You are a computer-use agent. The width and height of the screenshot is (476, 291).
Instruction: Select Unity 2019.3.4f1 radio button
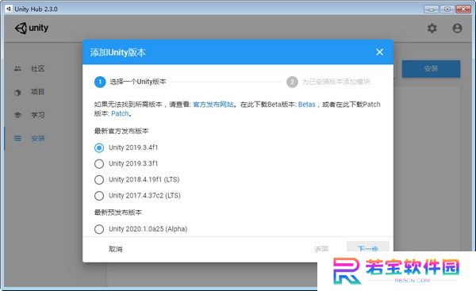point(99,147)
